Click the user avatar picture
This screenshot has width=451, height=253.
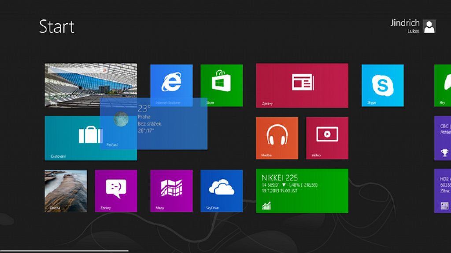click(429, 26)
